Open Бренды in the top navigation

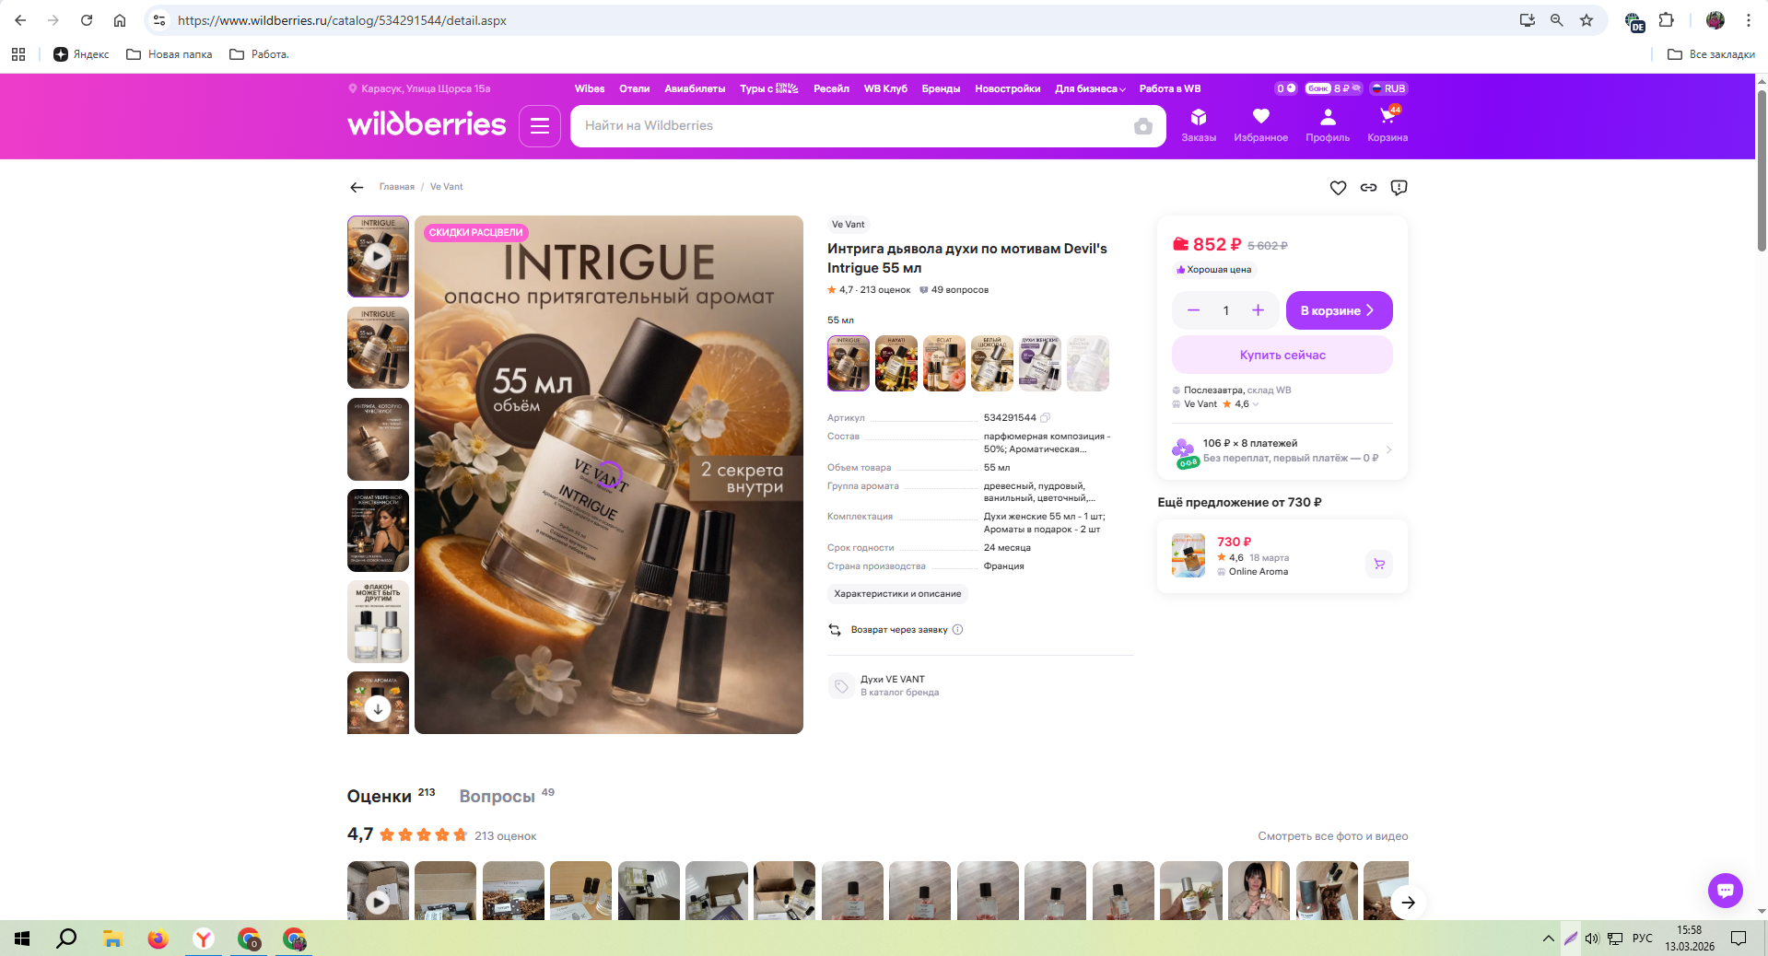[x=941, y=88]
